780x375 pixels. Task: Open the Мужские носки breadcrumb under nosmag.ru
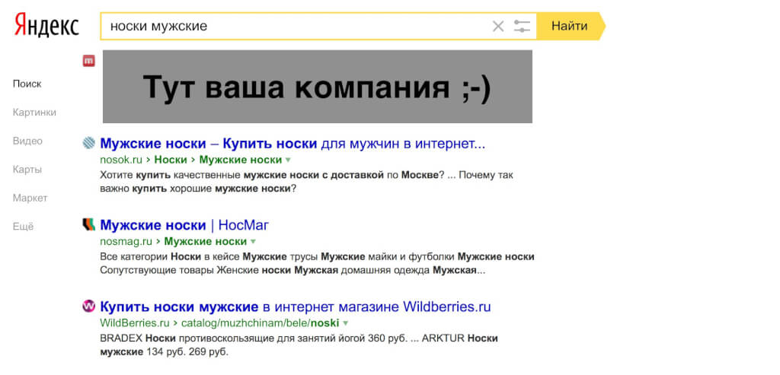[x=206, y=242]
